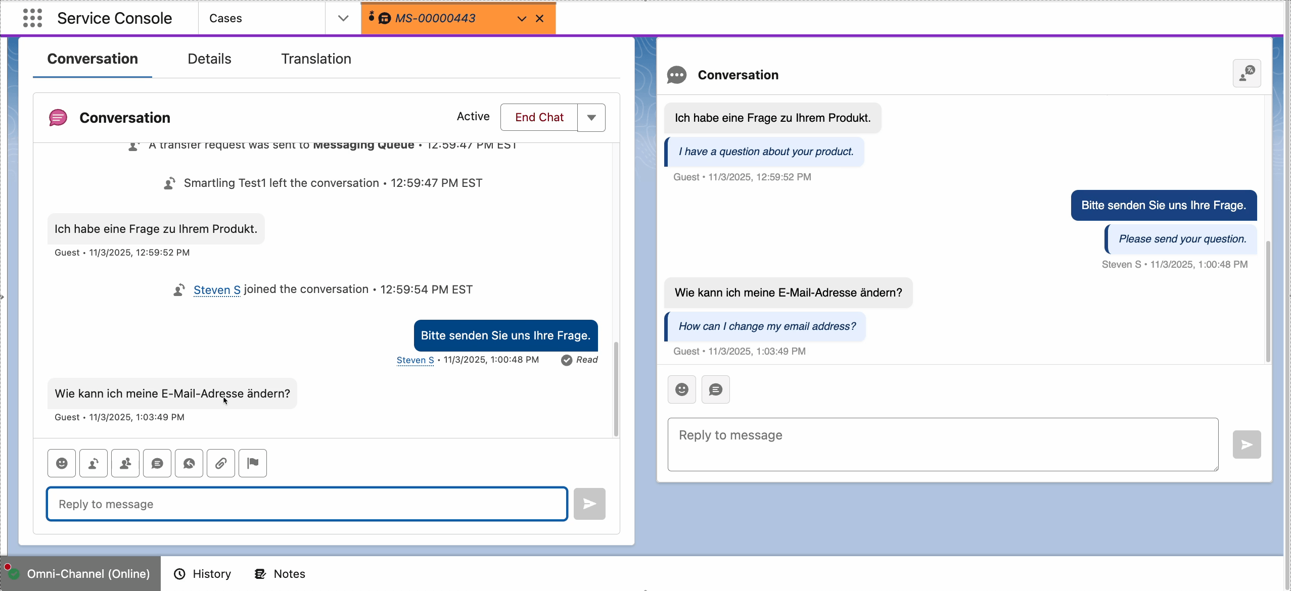This screenshot has height=591, width=1291.
Task: Open Steven S link in join notification
Action: click(x=217, y=289)
